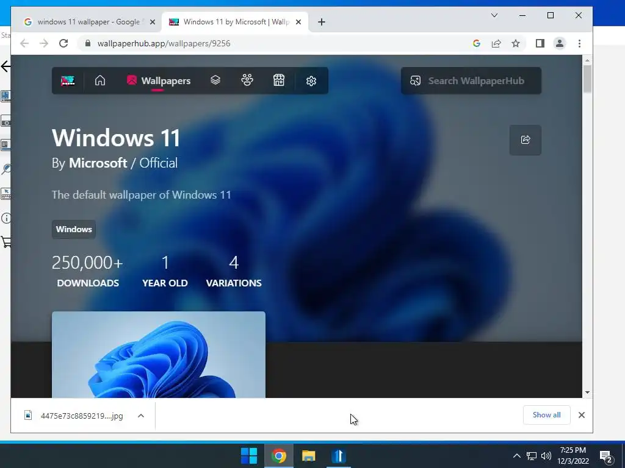Go to WallpaperHub home icon
Viewport: 625px width, 468px height.
click(x=100, y=81)
